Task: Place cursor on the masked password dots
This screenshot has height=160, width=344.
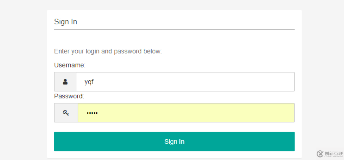Action: [x=92, y=113]
